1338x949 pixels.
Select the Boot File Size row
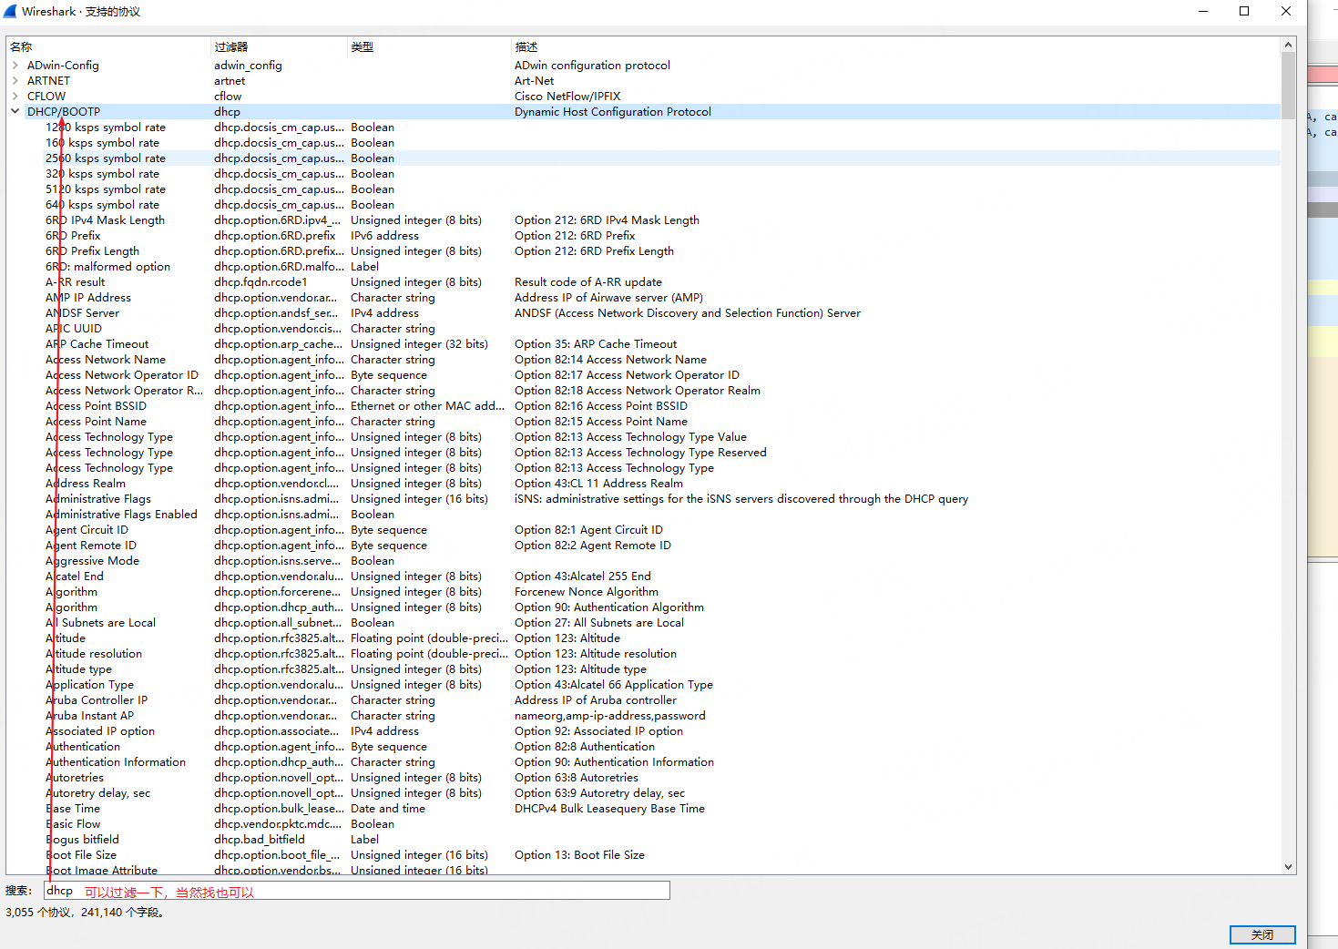point(643,855)
